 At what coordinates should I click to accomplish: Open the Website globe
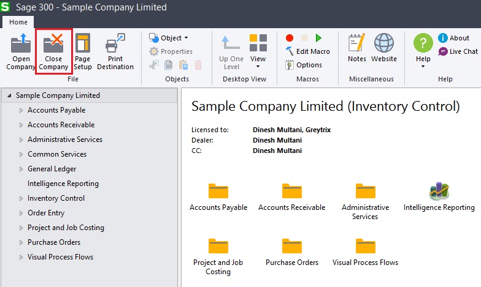[x=384, y=48]
